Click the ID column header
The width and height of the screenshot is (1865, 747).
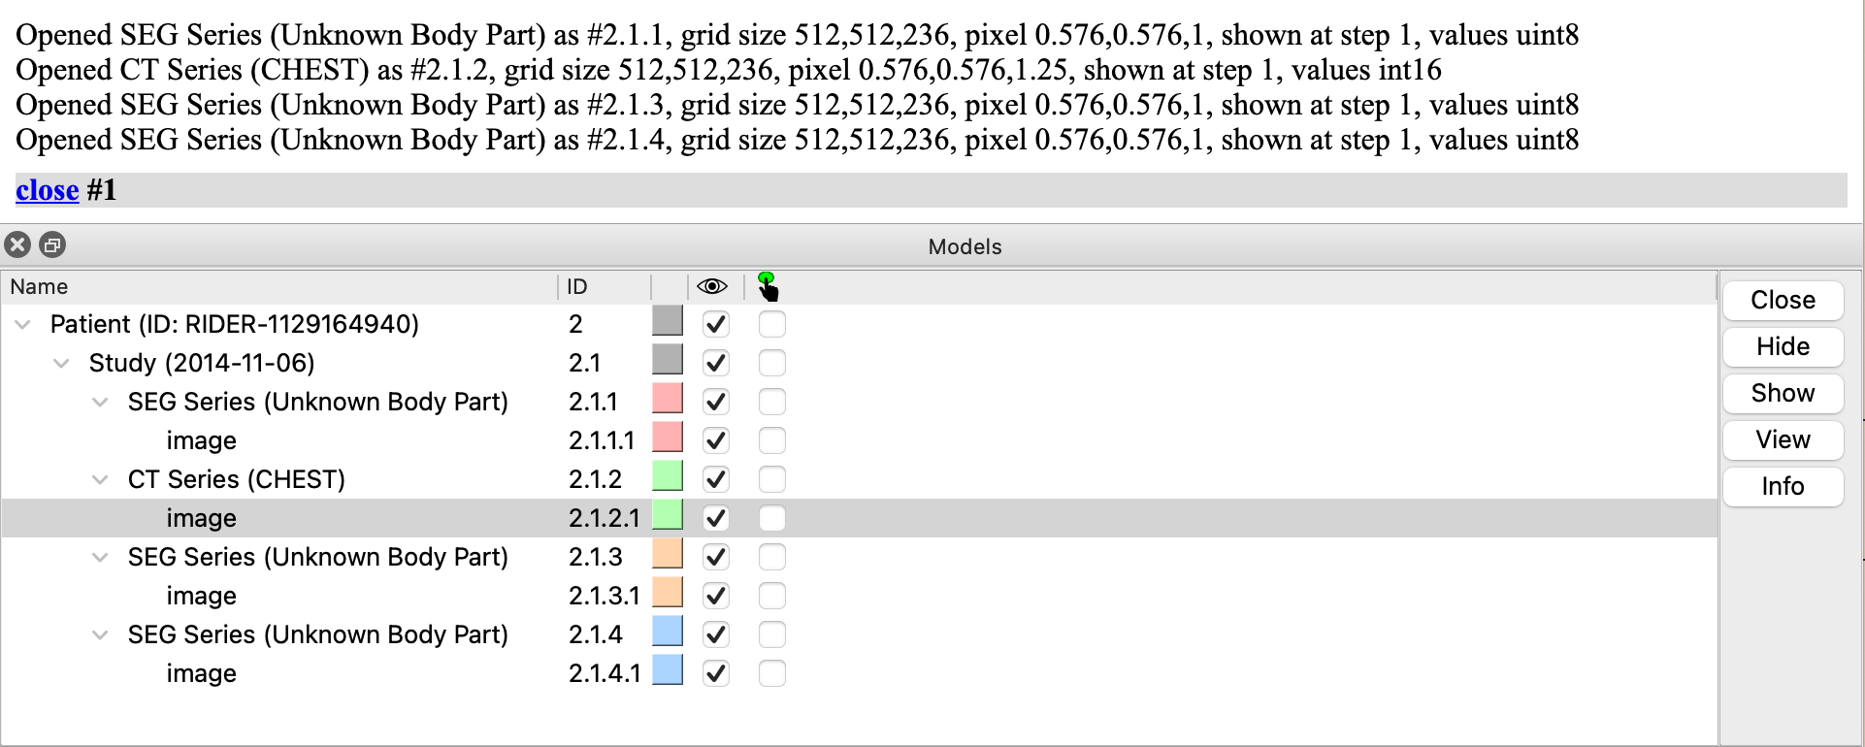577,286
